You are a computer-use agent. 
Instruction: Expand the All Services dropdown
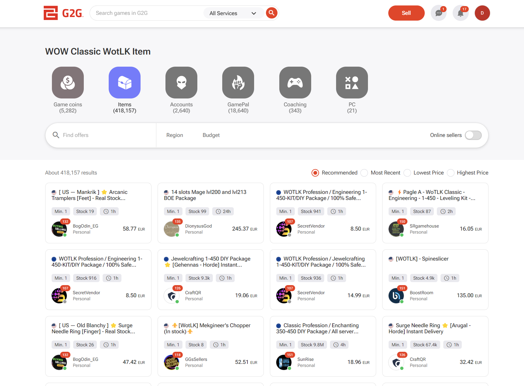[233, 13]
